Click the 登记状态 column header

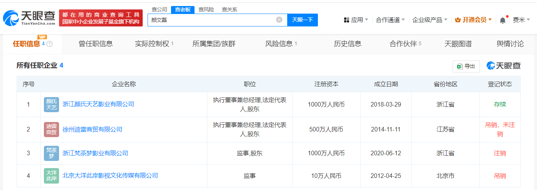[x=500, y=84]
